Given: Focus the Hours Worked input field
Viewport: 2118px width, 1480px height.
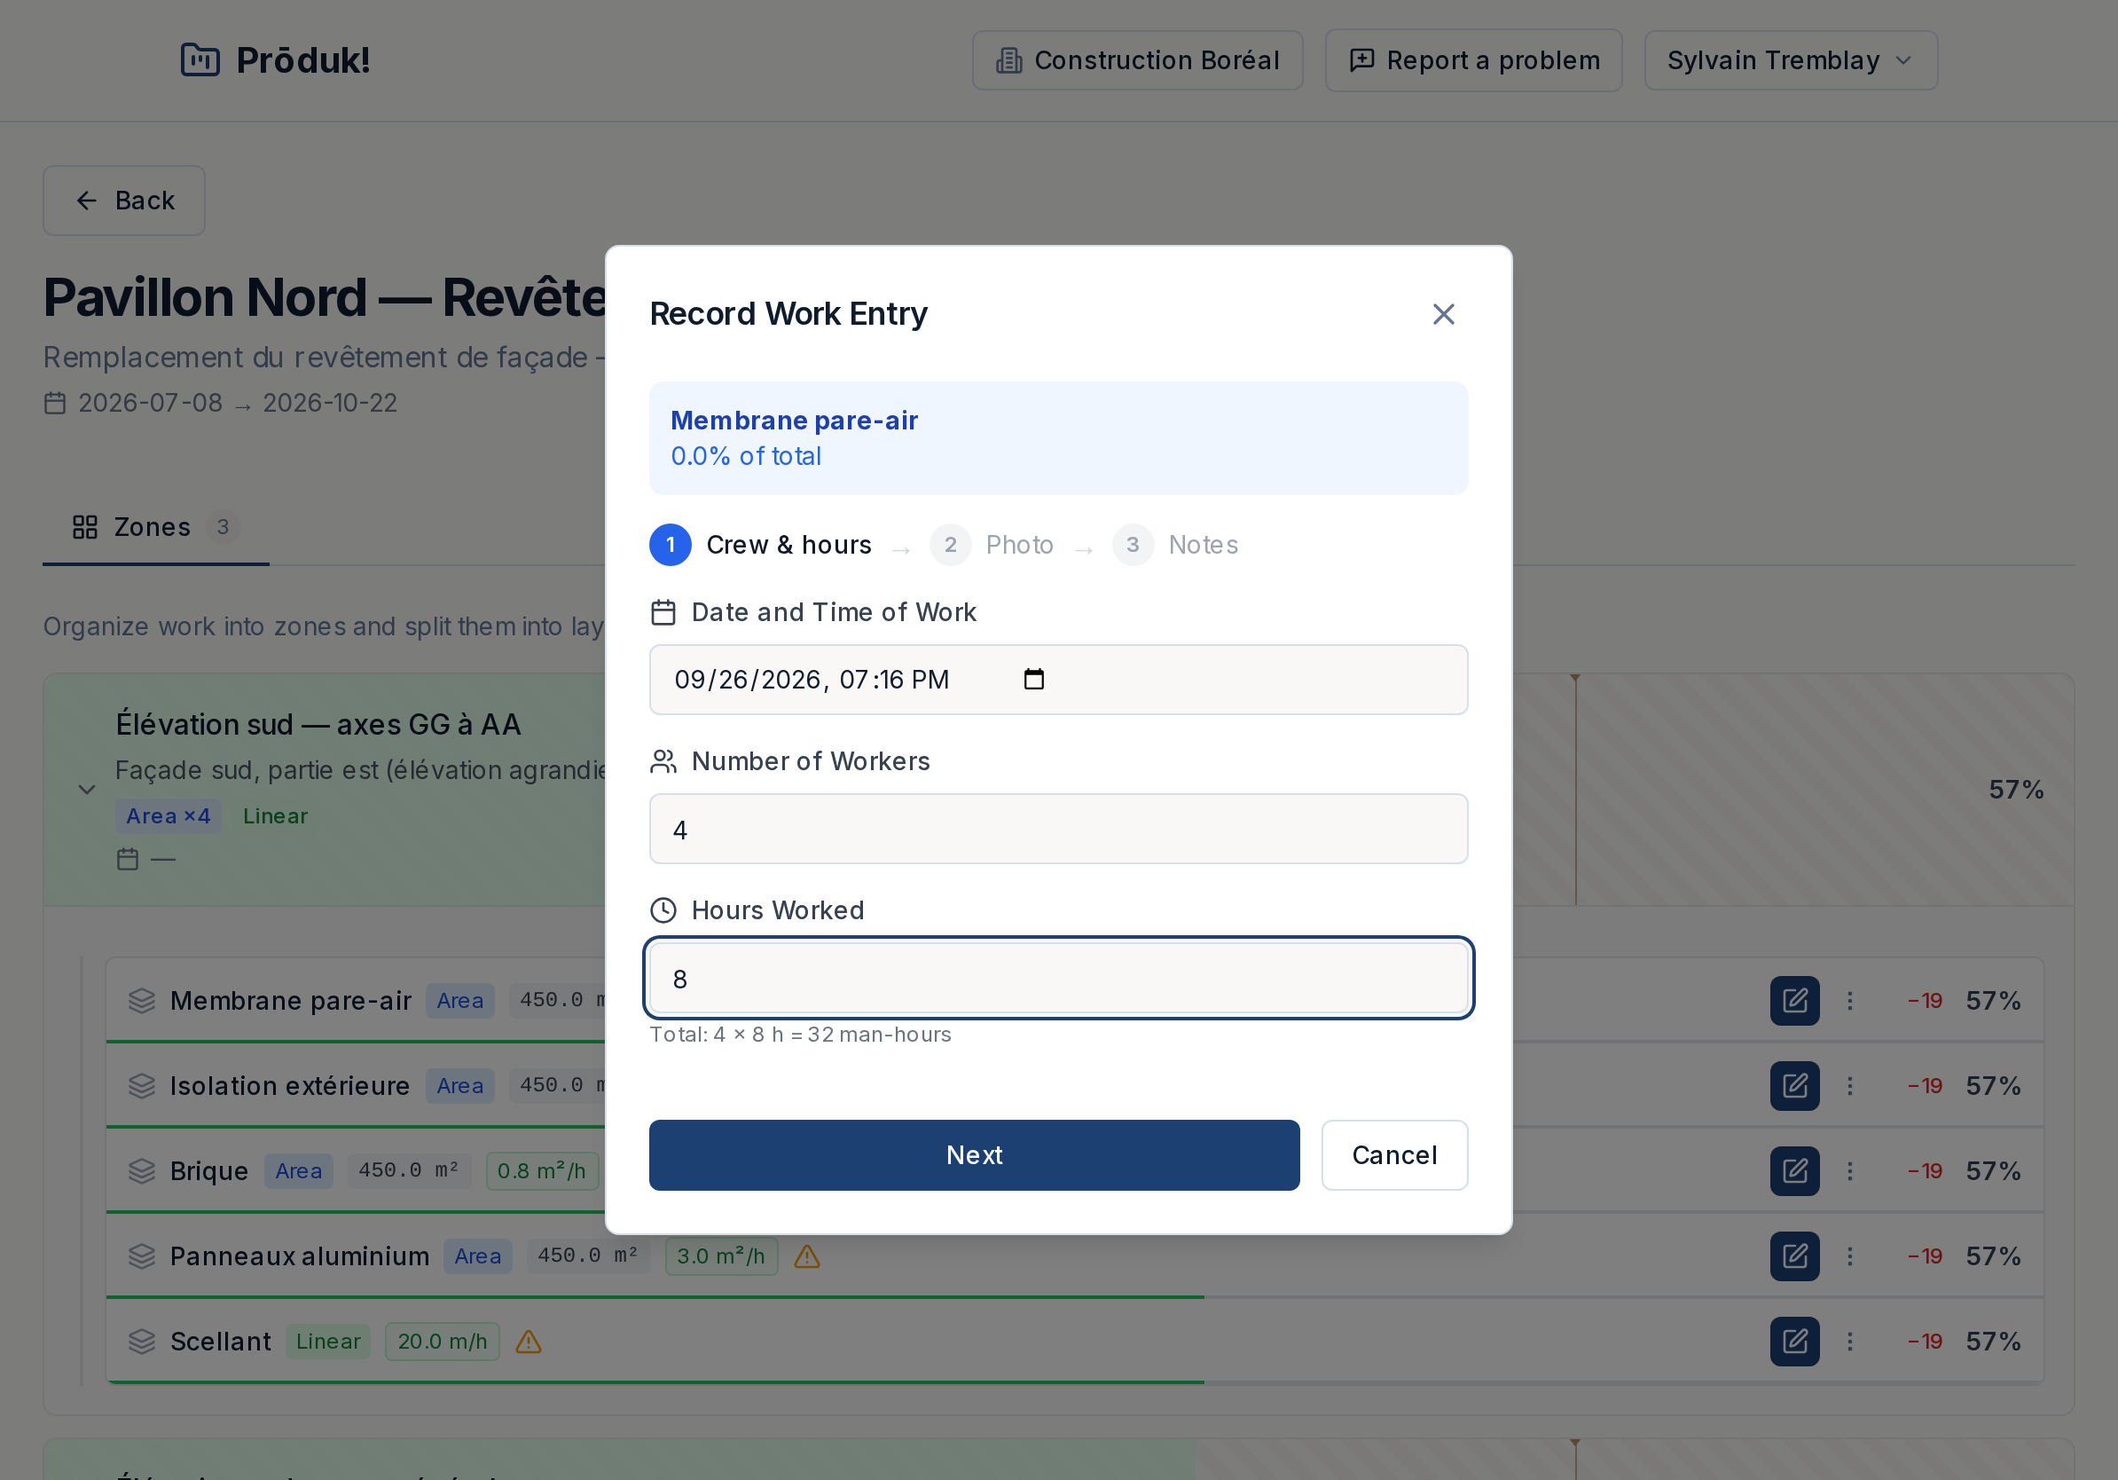Looking at the screenshot, I should point(1058,978).
